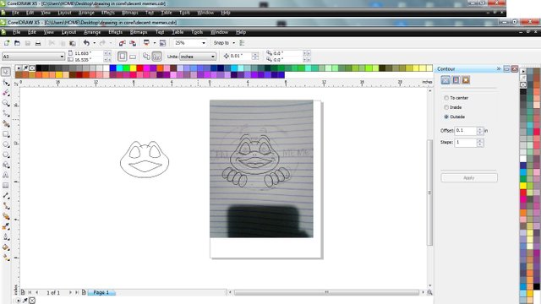Click the Apply button in Contour docker
The height and width of the screenshot is (304, 541).
[469, 178]
